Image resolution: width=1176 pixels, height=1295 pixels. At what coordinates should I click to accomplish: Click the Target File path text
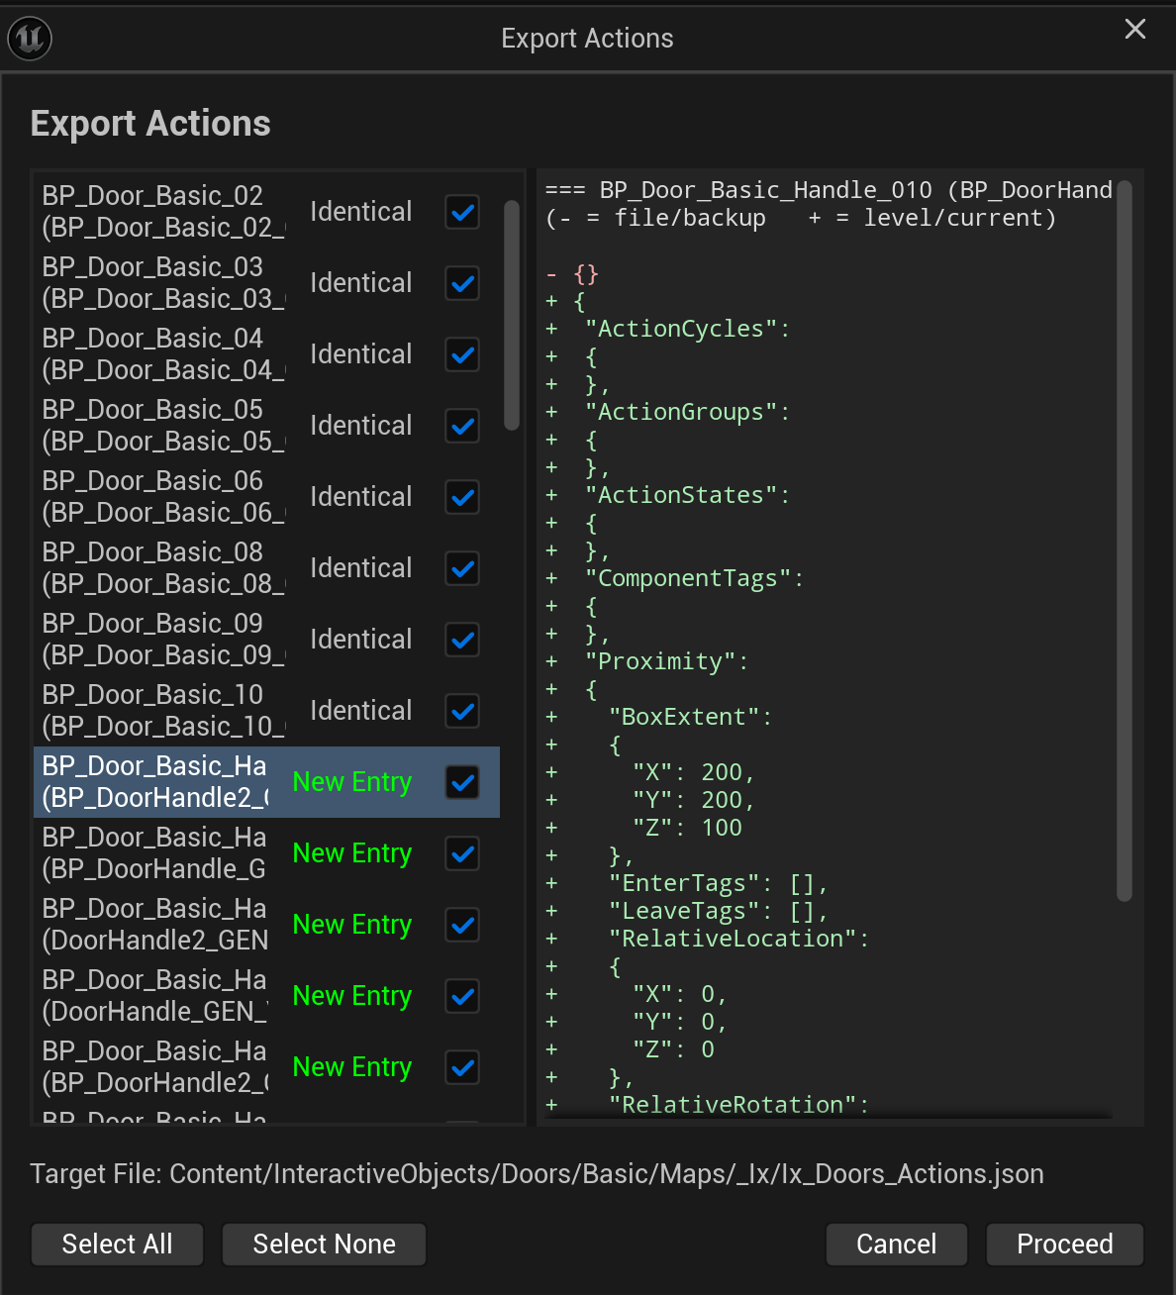coord(537,1174)
